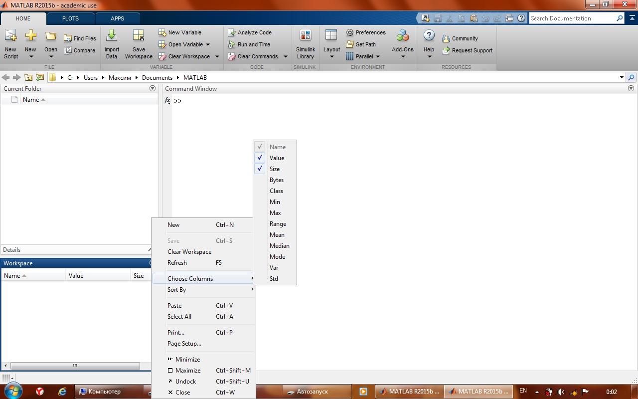Click the Workspace horizontal scrollbar
638x399 pixels.
[75, 366]
